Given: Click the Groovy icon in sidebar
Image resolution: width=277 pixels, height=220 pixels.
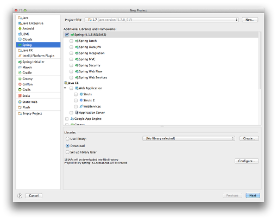Looking at the screenshot, I should [x=20, y=79].
